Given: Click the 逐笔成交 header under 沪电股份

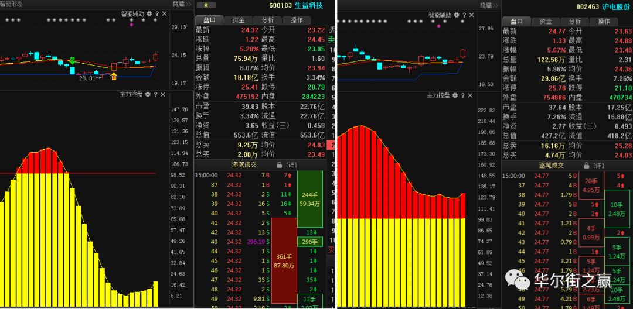Looking at the screenshot, I should click(x=552, y=166).
